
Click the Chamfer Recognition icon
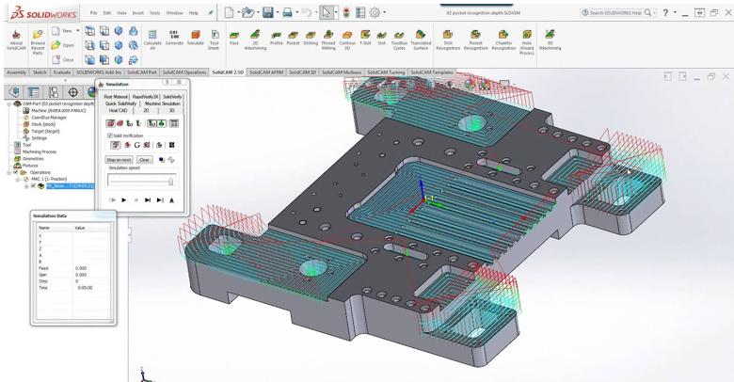503,38
